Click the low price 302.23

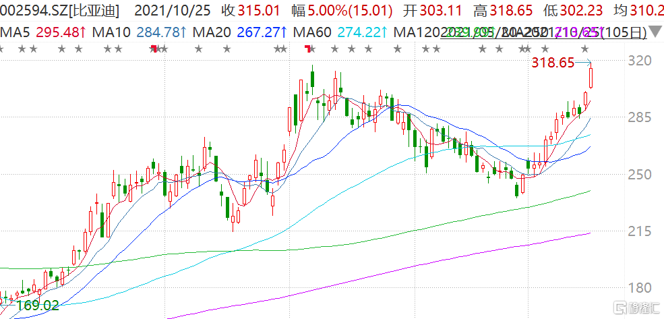coord(582,11)
